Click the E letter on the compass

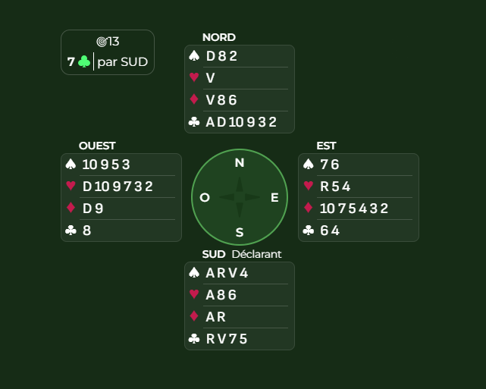pyautogui.click(x=274, y=197)
